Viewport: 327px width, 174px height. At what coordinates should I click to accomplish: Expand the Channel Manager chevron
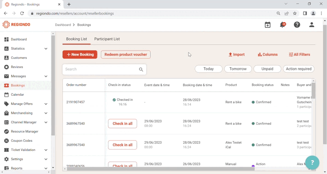coord(46,122)
